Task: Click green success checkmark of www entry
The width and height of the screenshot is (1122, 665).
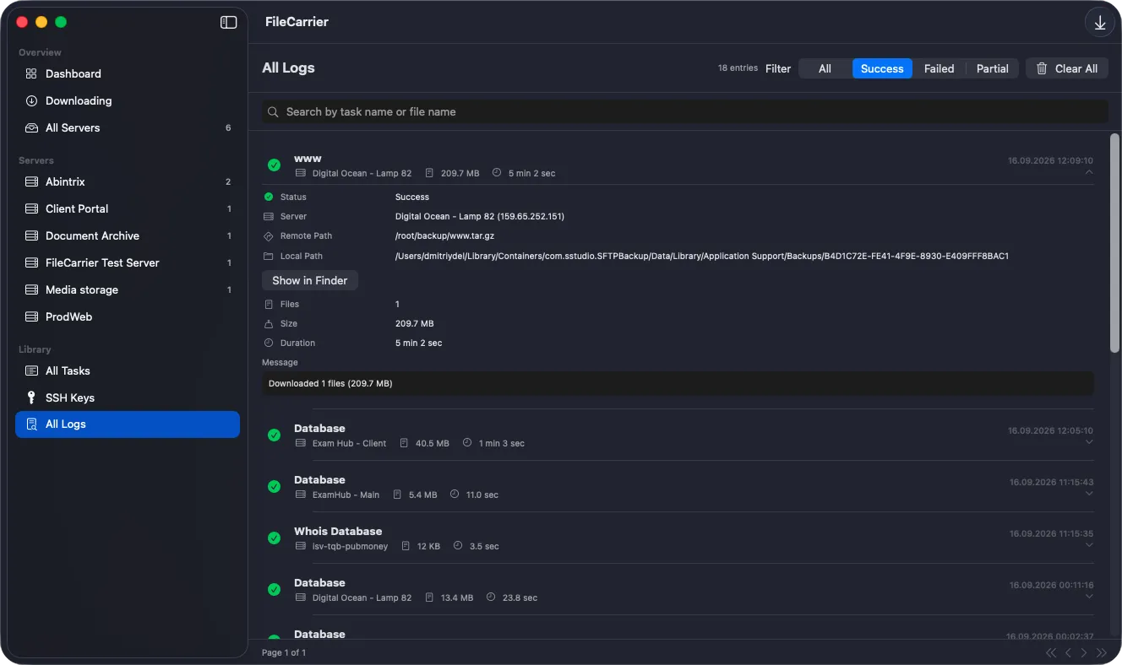Action: point(274,165)
